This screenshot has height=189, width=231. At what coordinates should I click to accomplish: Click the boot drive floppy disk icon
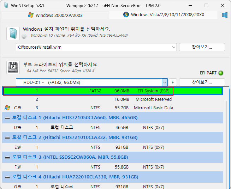click(x=13, y=67)
